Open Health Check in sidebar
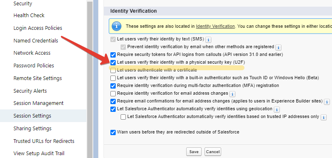Viewport: 332px width, 158px height. pyautogui.click(x=29, y=16)
